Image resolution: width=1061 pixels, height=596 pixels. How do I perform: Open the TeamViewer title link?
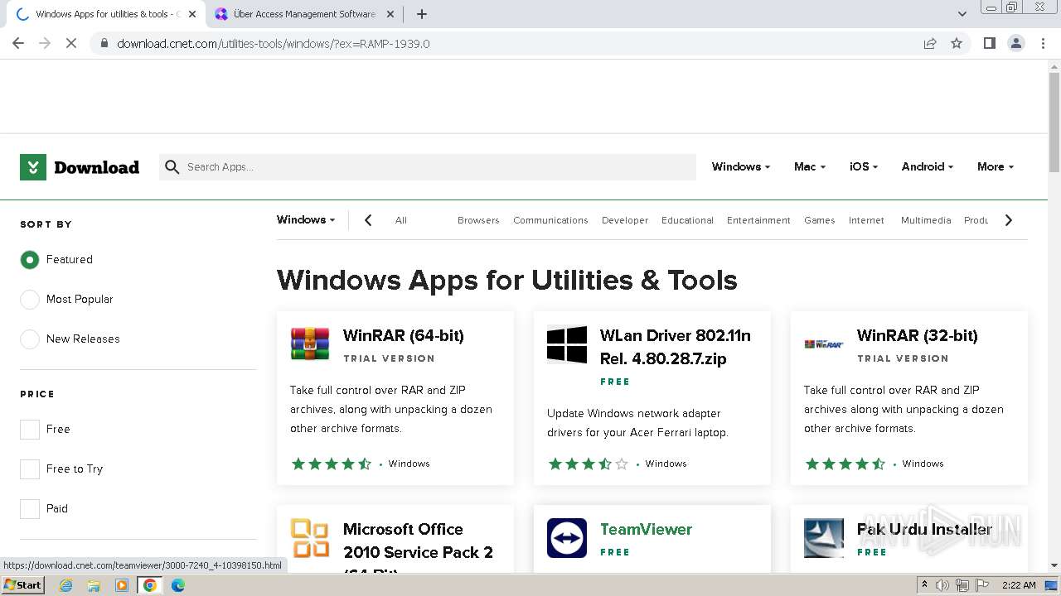click(x=646, y=529)
